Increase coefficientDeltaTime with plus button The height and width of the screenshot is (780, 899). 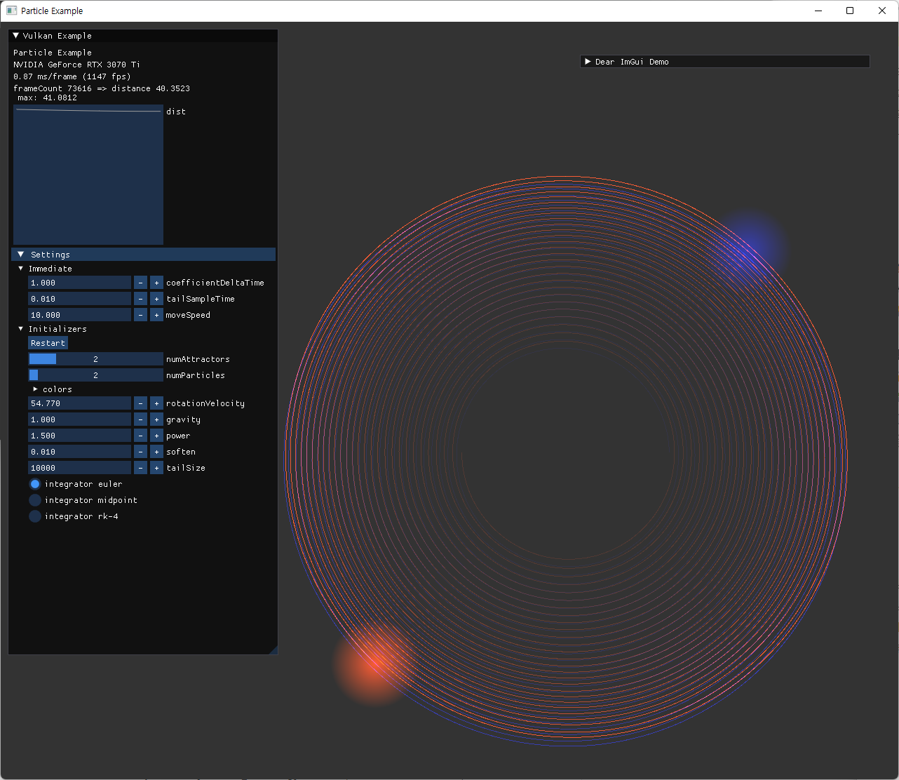click(156, 283)
